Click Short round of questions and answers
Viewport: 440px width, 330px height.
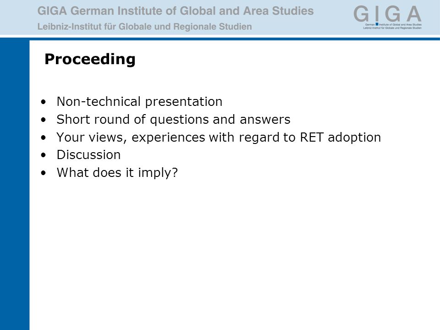point(173,120)
